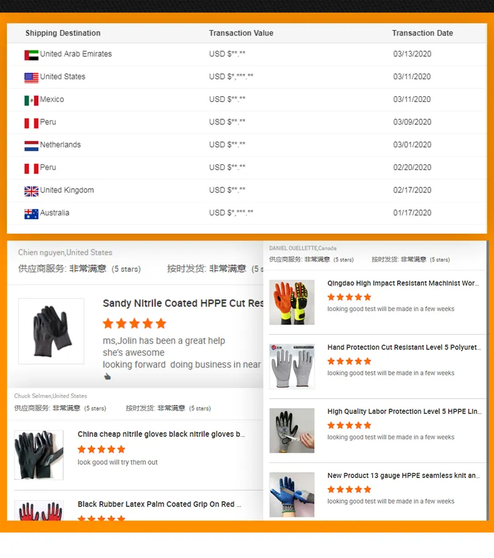This screenshot has height=558, width=494.
Task: Open Hand Protection Cut Resistant Level 5 link
Action: point(404,347)
